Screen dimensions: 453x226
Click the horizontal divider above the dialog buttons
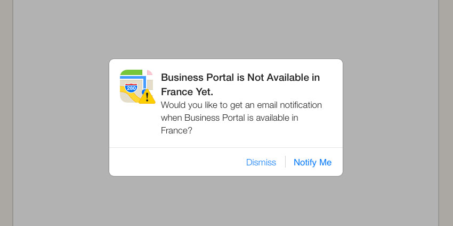[x=226, y=148]
